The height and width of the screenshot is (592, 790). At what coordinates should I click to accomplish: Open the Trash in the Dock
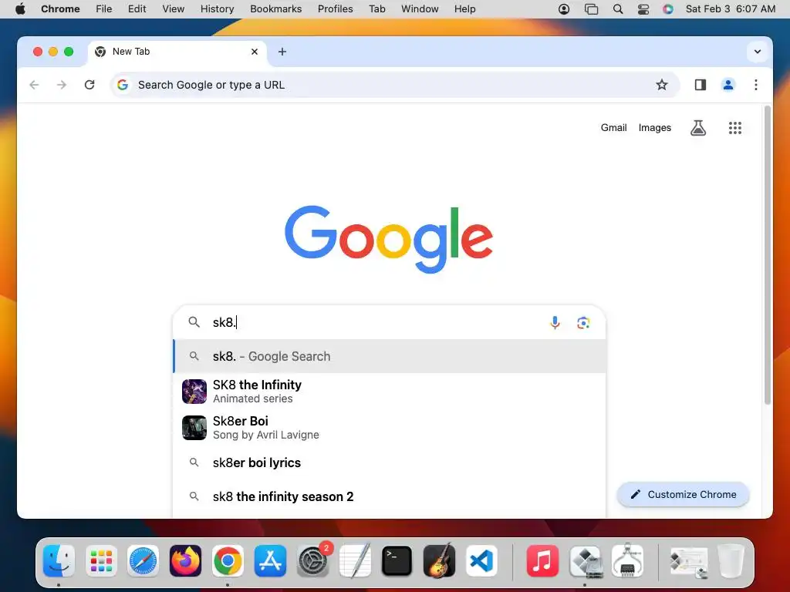point(731,561)
